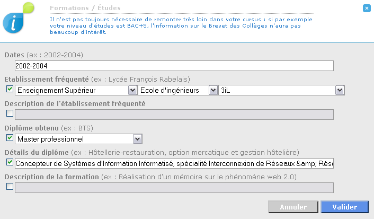Focus the Dates field containing 2002-2004

coord(174,66)
